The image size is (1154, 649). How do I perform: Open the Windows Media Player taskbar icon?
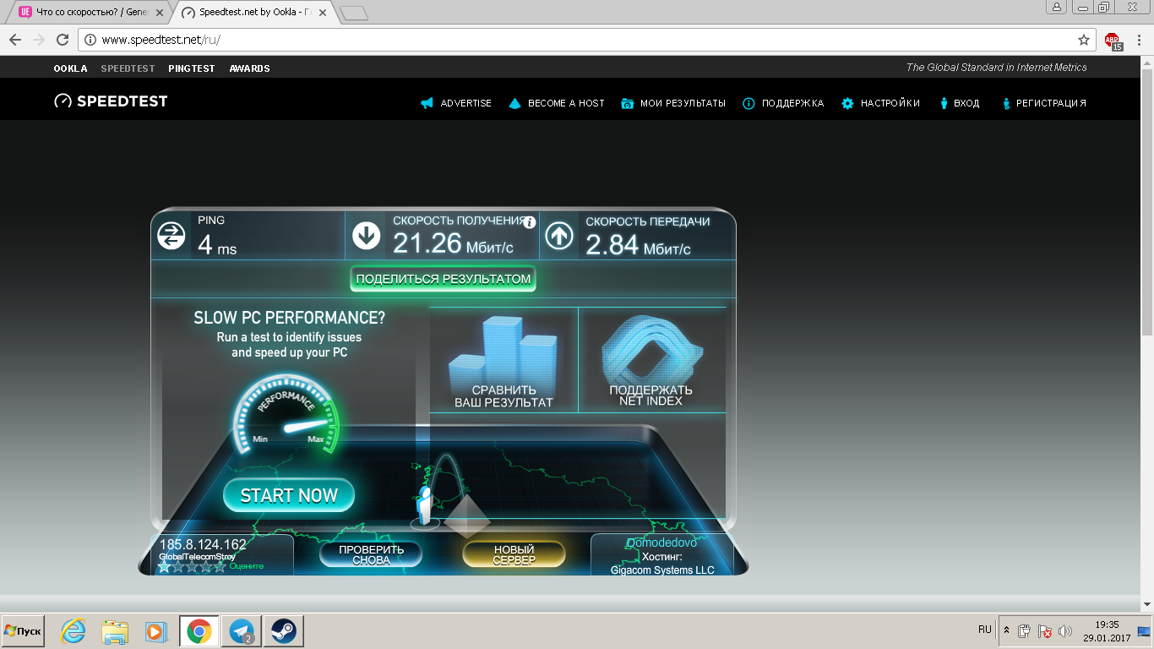(155, 631)
